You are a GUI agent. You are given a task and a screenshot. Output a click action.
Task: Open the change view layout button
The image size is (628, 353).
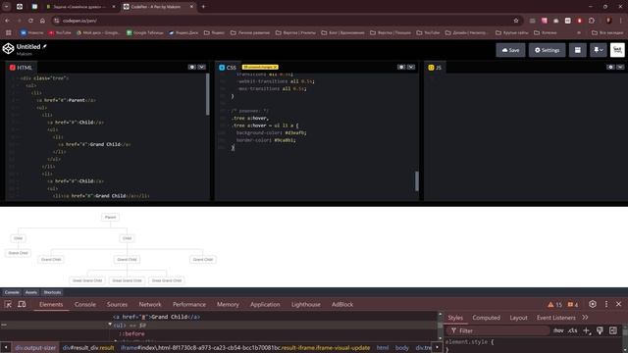click(x=578, y=50)
